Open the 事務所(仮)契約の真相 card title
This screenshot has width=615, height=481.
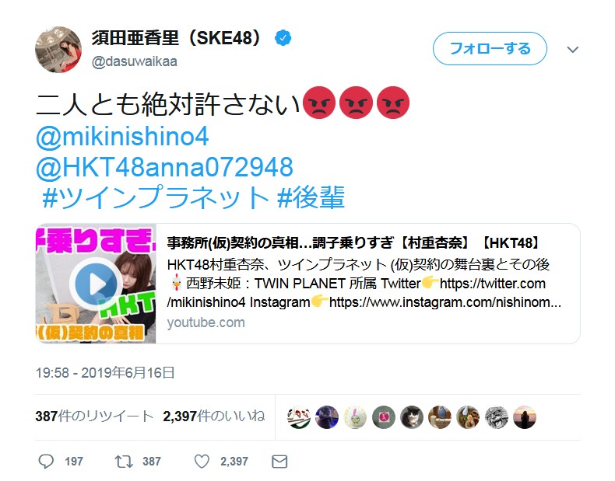tap(353, 243)
